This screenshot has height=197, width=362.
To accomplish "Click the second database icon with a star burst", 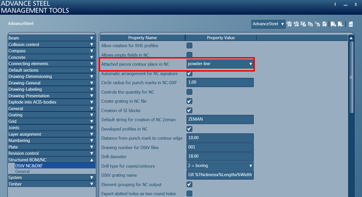I will 296,24.
